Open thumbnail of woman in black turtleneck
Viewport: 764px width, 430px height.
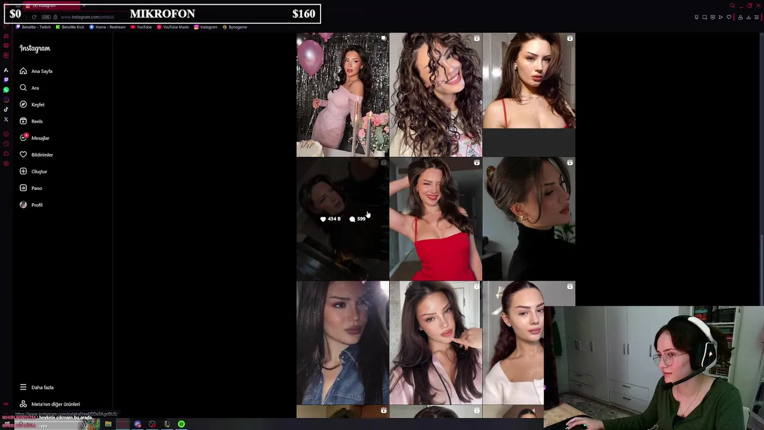[x=529, y=219]
